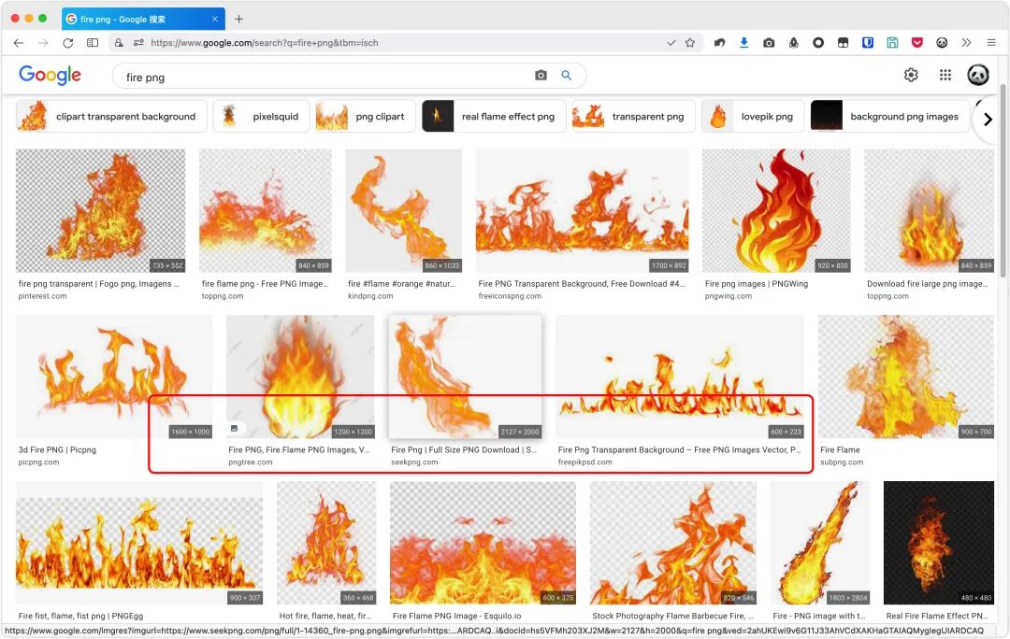Open the 900 × 307 PNGEgg flames thumbnail
The width and height of the screenshot is (1010, 639).
click(139, 543)
